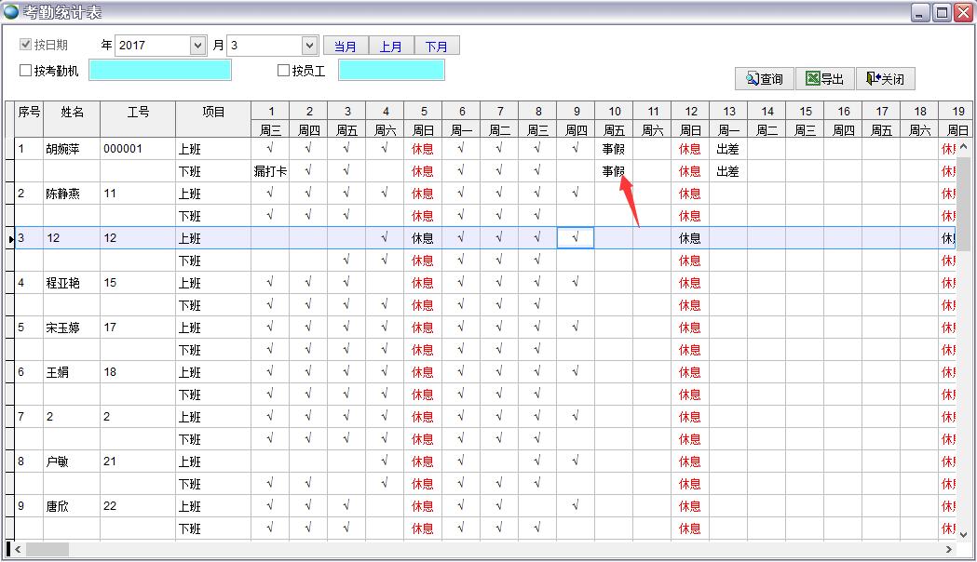Enable the 按员工 checkbox
Viewport: 977px width, 562px height.
pyautogui.click(x=282, y=71)
